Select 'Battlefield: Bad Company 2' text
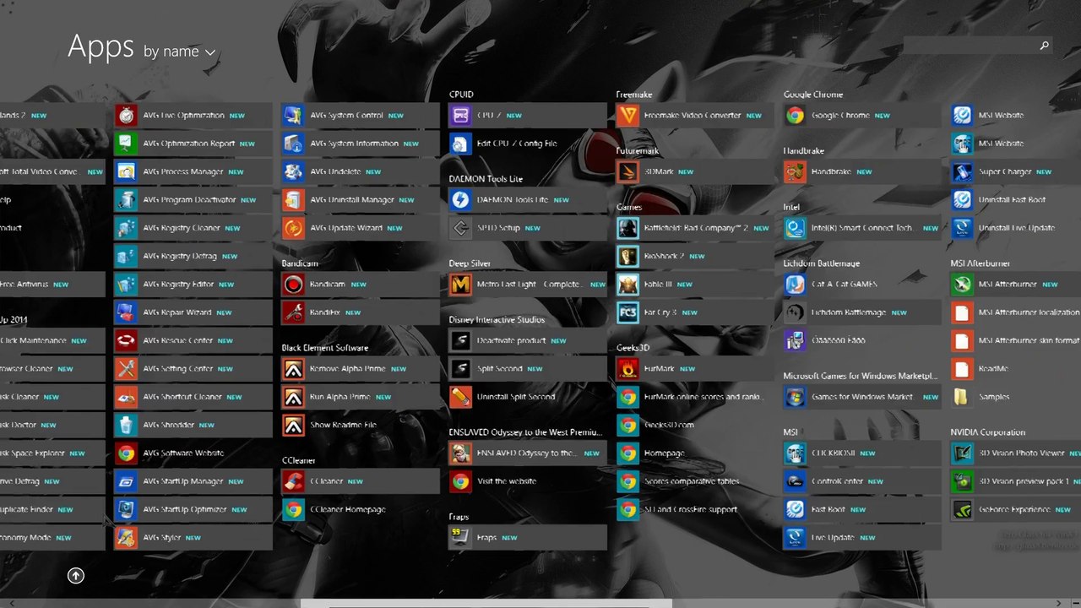The width and height of the screenshot is (1081, 608). (697, 228)
